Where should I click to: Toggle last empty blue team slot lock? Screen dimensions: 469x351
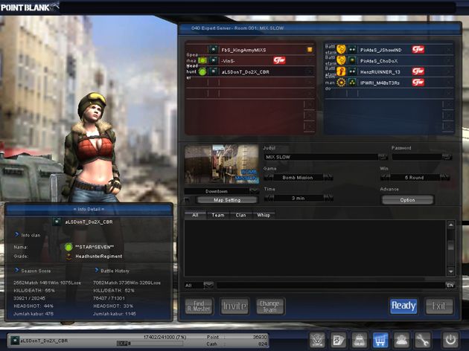pyautogui.click(x=448, y=126)
